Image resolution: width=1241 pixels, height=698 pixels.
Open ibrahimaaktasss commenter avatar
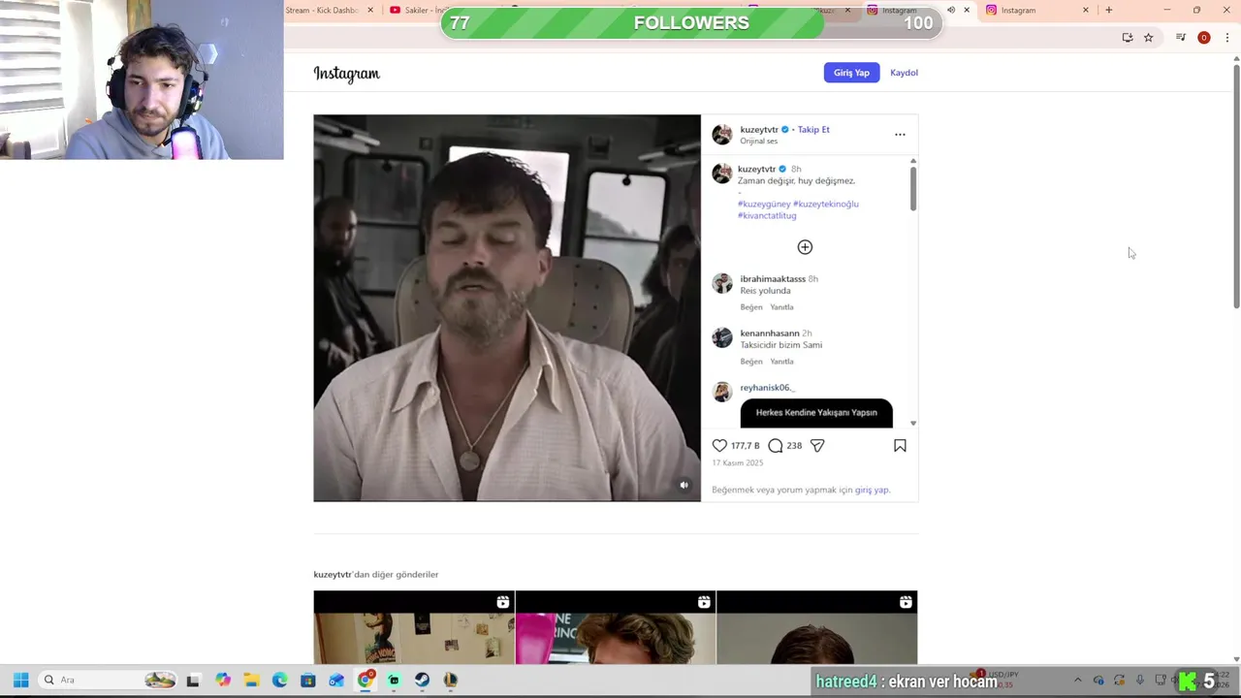point(722,283)
